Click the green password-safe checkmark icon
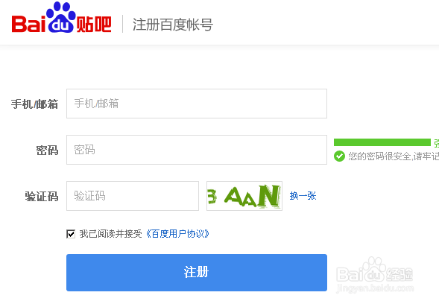 coord(339,156)
